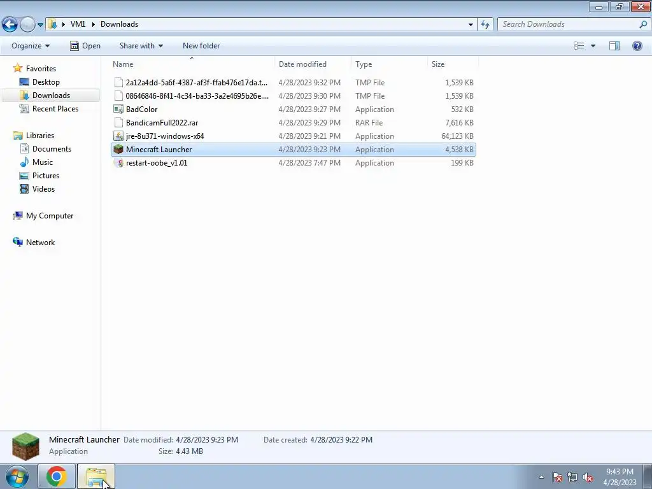Click the Refresh button beside address bar
652x489 pixels.
tap(485, 24)
